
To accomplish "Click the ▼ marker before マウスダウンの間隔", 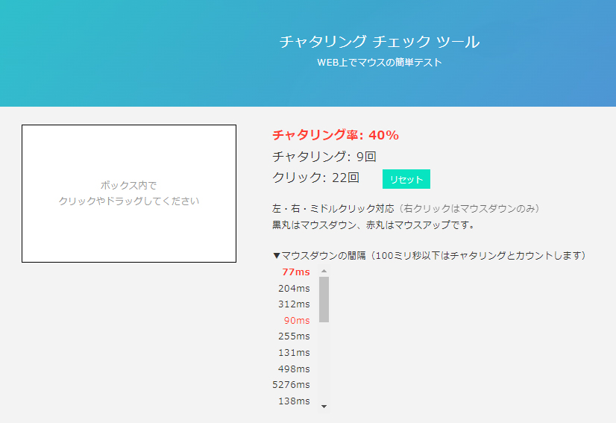I will [x=277, y=256].
